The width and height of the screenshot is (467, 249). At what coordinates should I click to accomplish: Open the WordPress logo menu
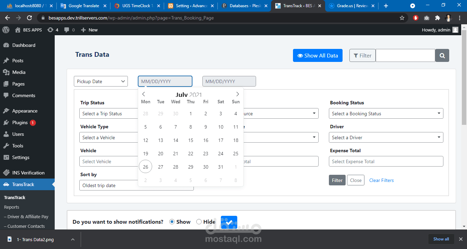point(6,30)
